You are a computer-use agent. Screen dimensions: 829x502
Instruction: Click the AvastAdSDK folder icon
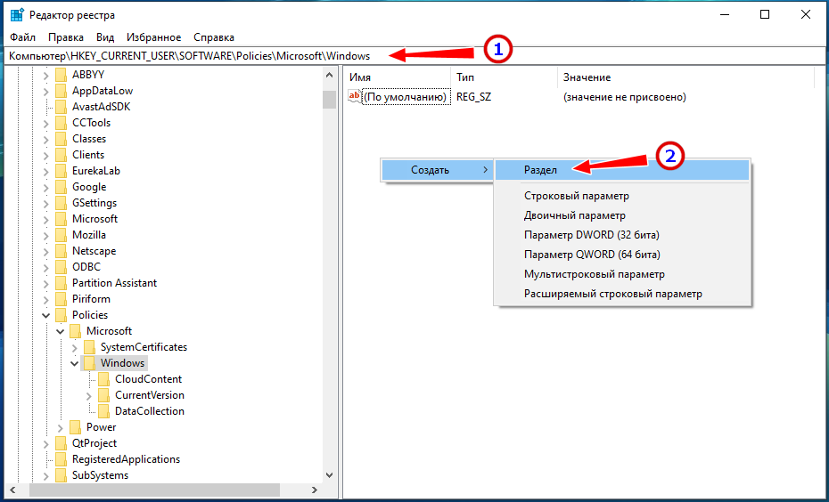click(61, 107)
